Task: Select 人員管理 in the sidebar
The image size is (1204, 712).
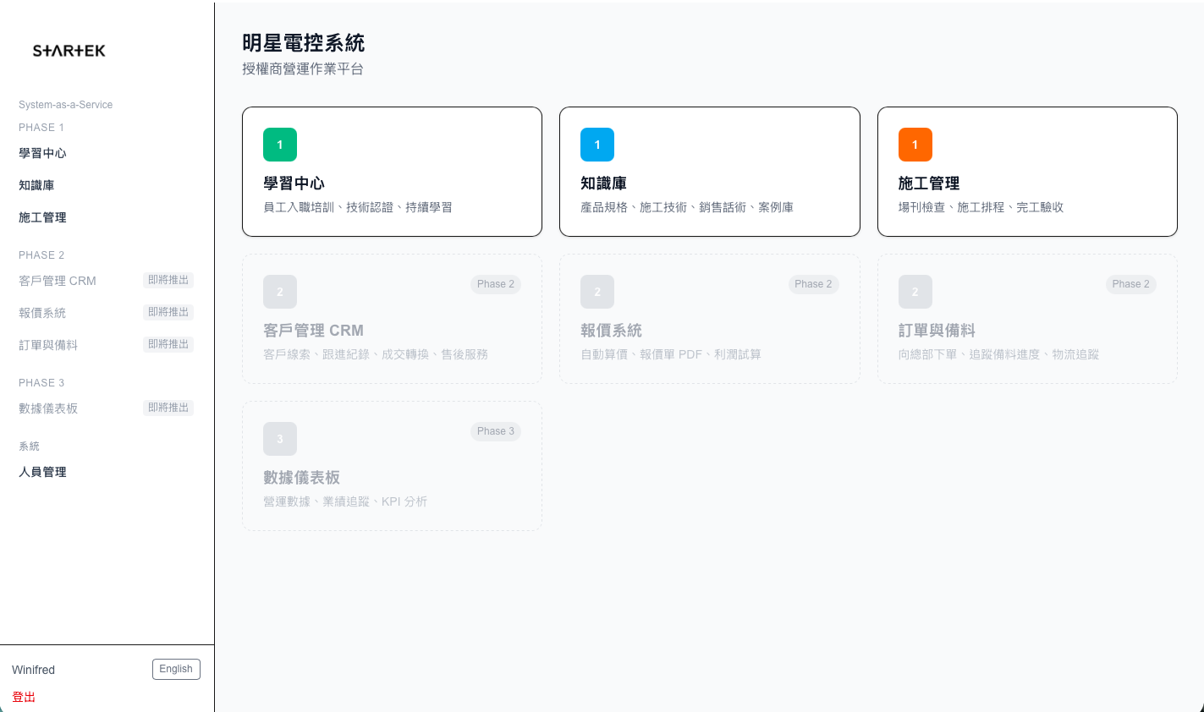Action: tap(42, 472)
